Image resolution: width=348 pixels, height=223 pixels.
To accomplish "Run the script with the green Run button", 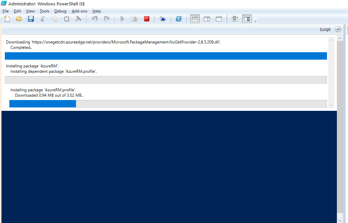I will [x=122, y=19].
